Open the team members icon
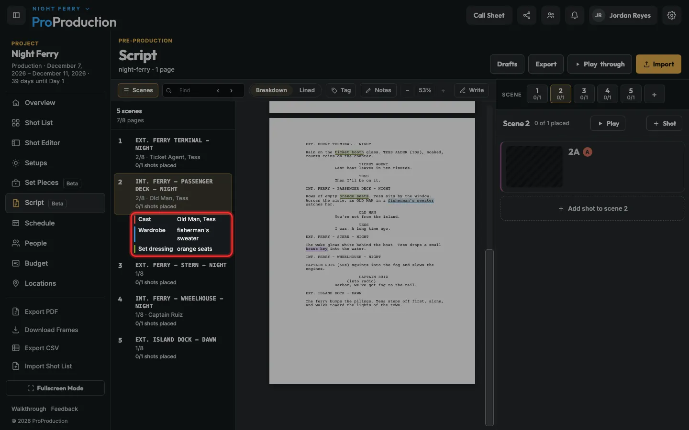The image size is (689, 430). (x=551, y=15)
